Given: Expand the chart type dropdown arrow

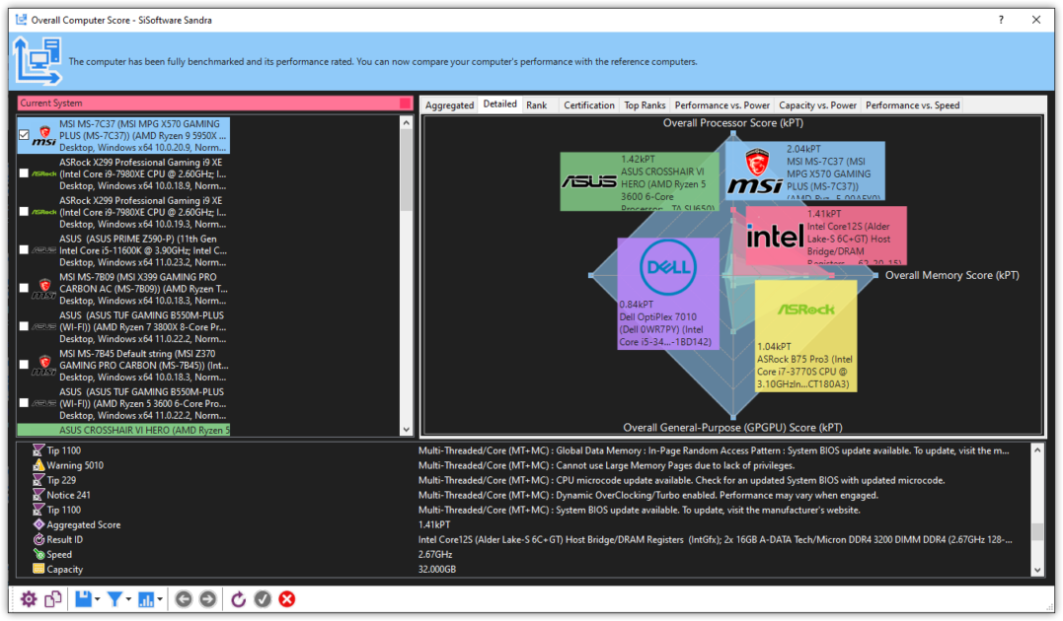Looking at the screenshot, I should pyautogui.click(x=157, y=598).
